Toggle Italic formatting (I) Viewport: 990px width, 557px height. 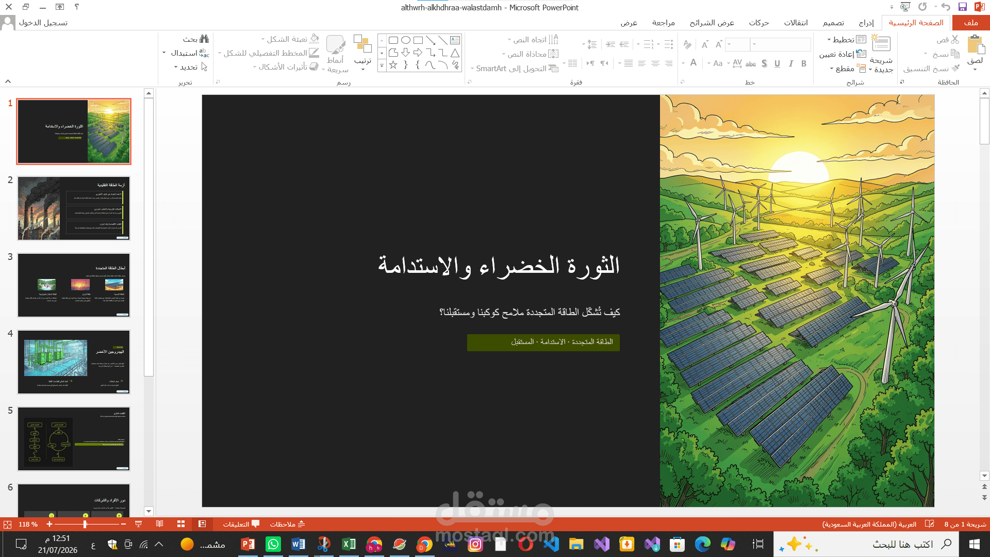(x=790, y=63)
